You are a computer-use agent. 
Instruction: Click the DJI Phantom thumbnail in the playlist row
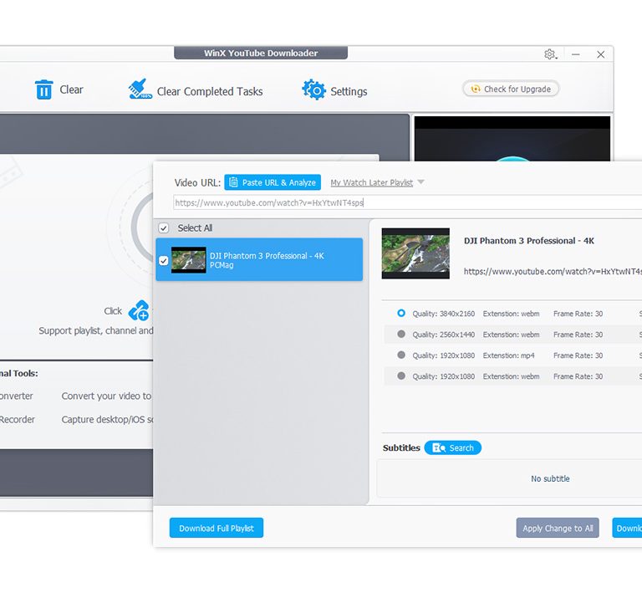(x=188, y=260)
